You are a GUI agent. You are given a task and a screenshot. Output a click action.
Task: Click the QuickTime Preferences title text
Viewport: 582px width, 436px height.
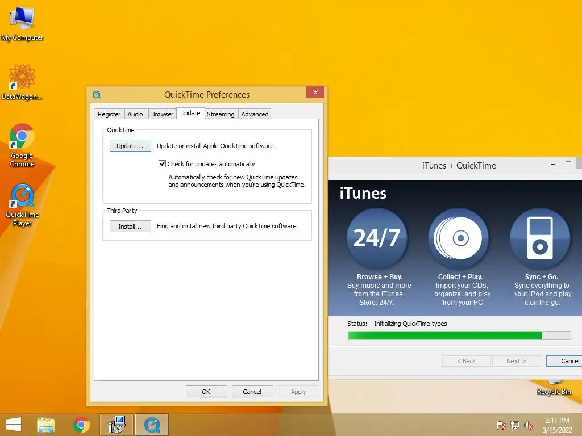207,95
